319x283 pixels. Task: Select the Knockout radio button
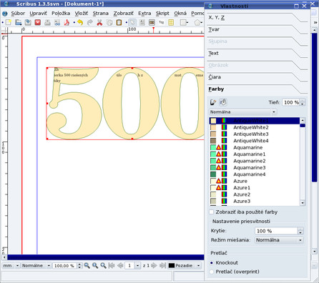tap(211, 263)
